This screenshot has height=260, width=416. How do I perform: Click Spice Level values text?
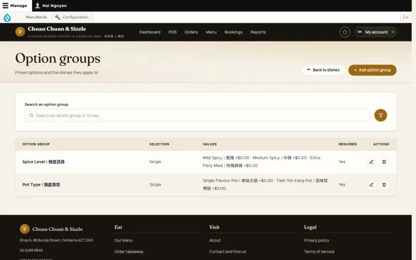tap(261, 161)
